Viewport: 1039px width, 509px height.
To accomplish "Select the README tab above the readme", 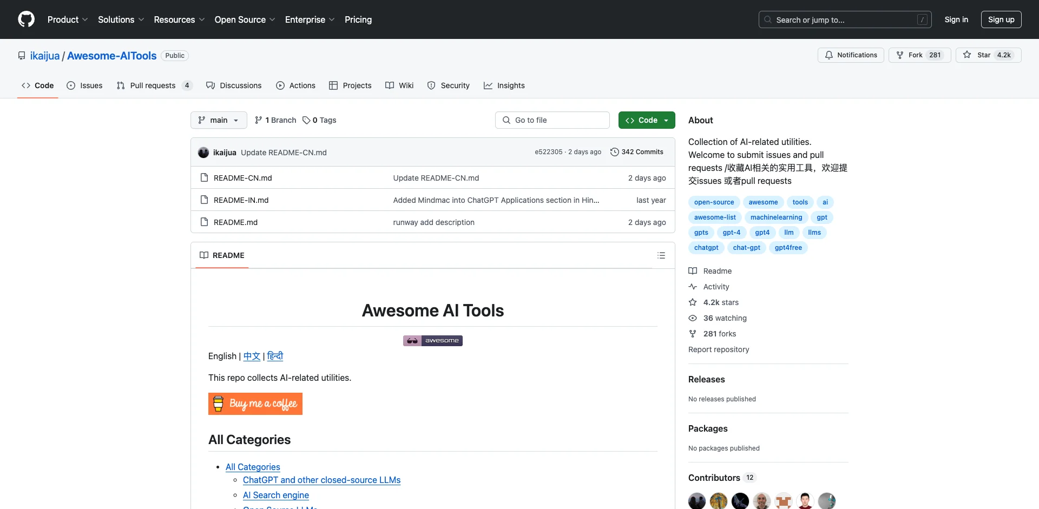I will 222,255.
